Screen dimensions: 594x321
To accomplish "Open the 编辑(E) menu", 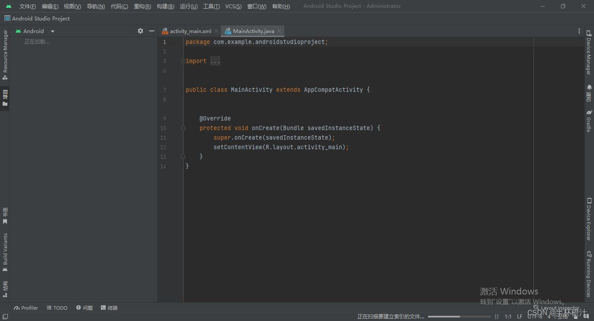I will point(50,6).
